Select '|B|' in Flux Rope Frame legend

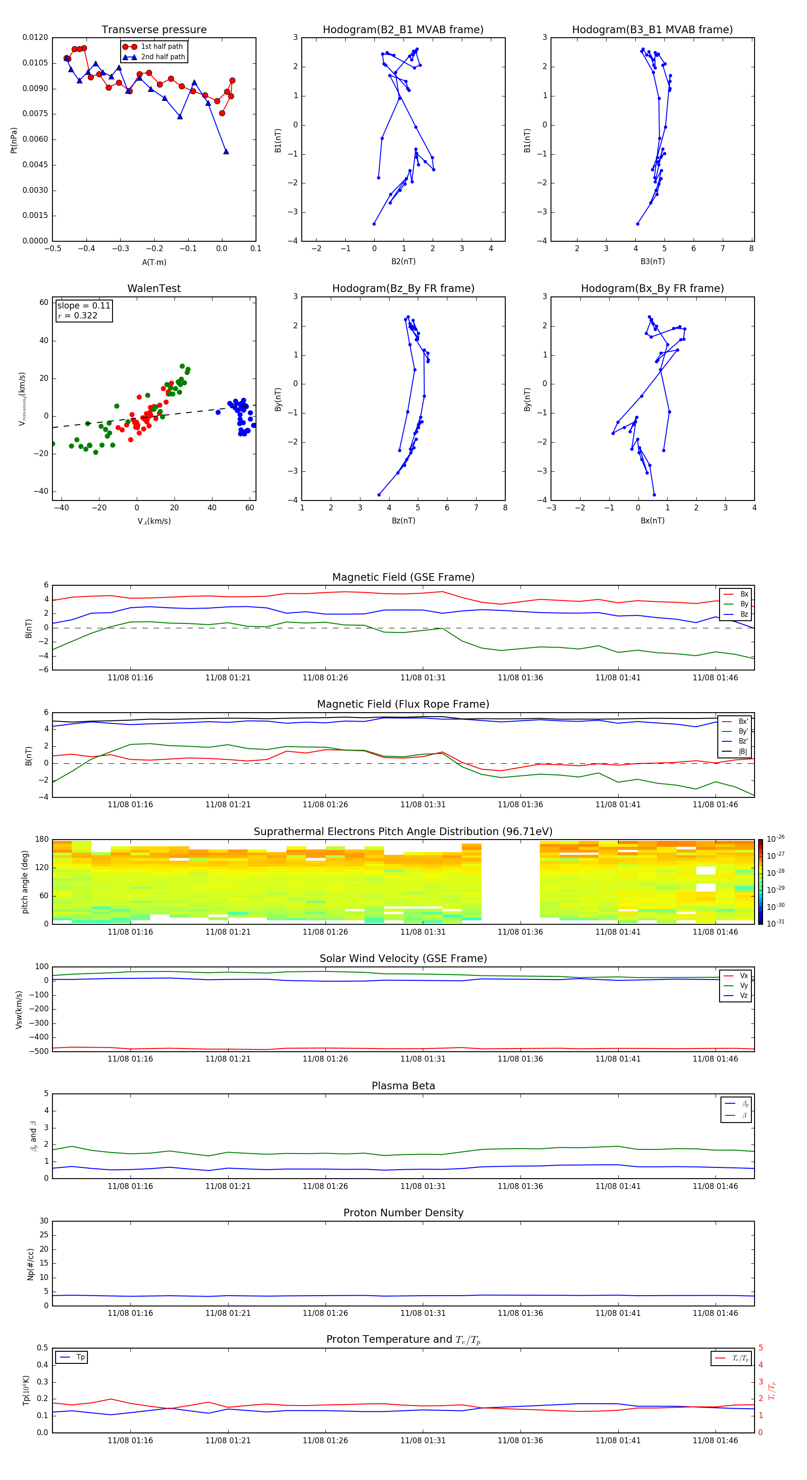tap(735, 752)
